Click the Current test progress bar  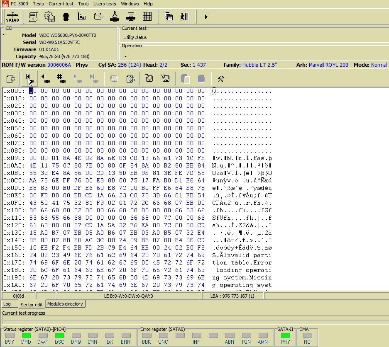point(195,318)
